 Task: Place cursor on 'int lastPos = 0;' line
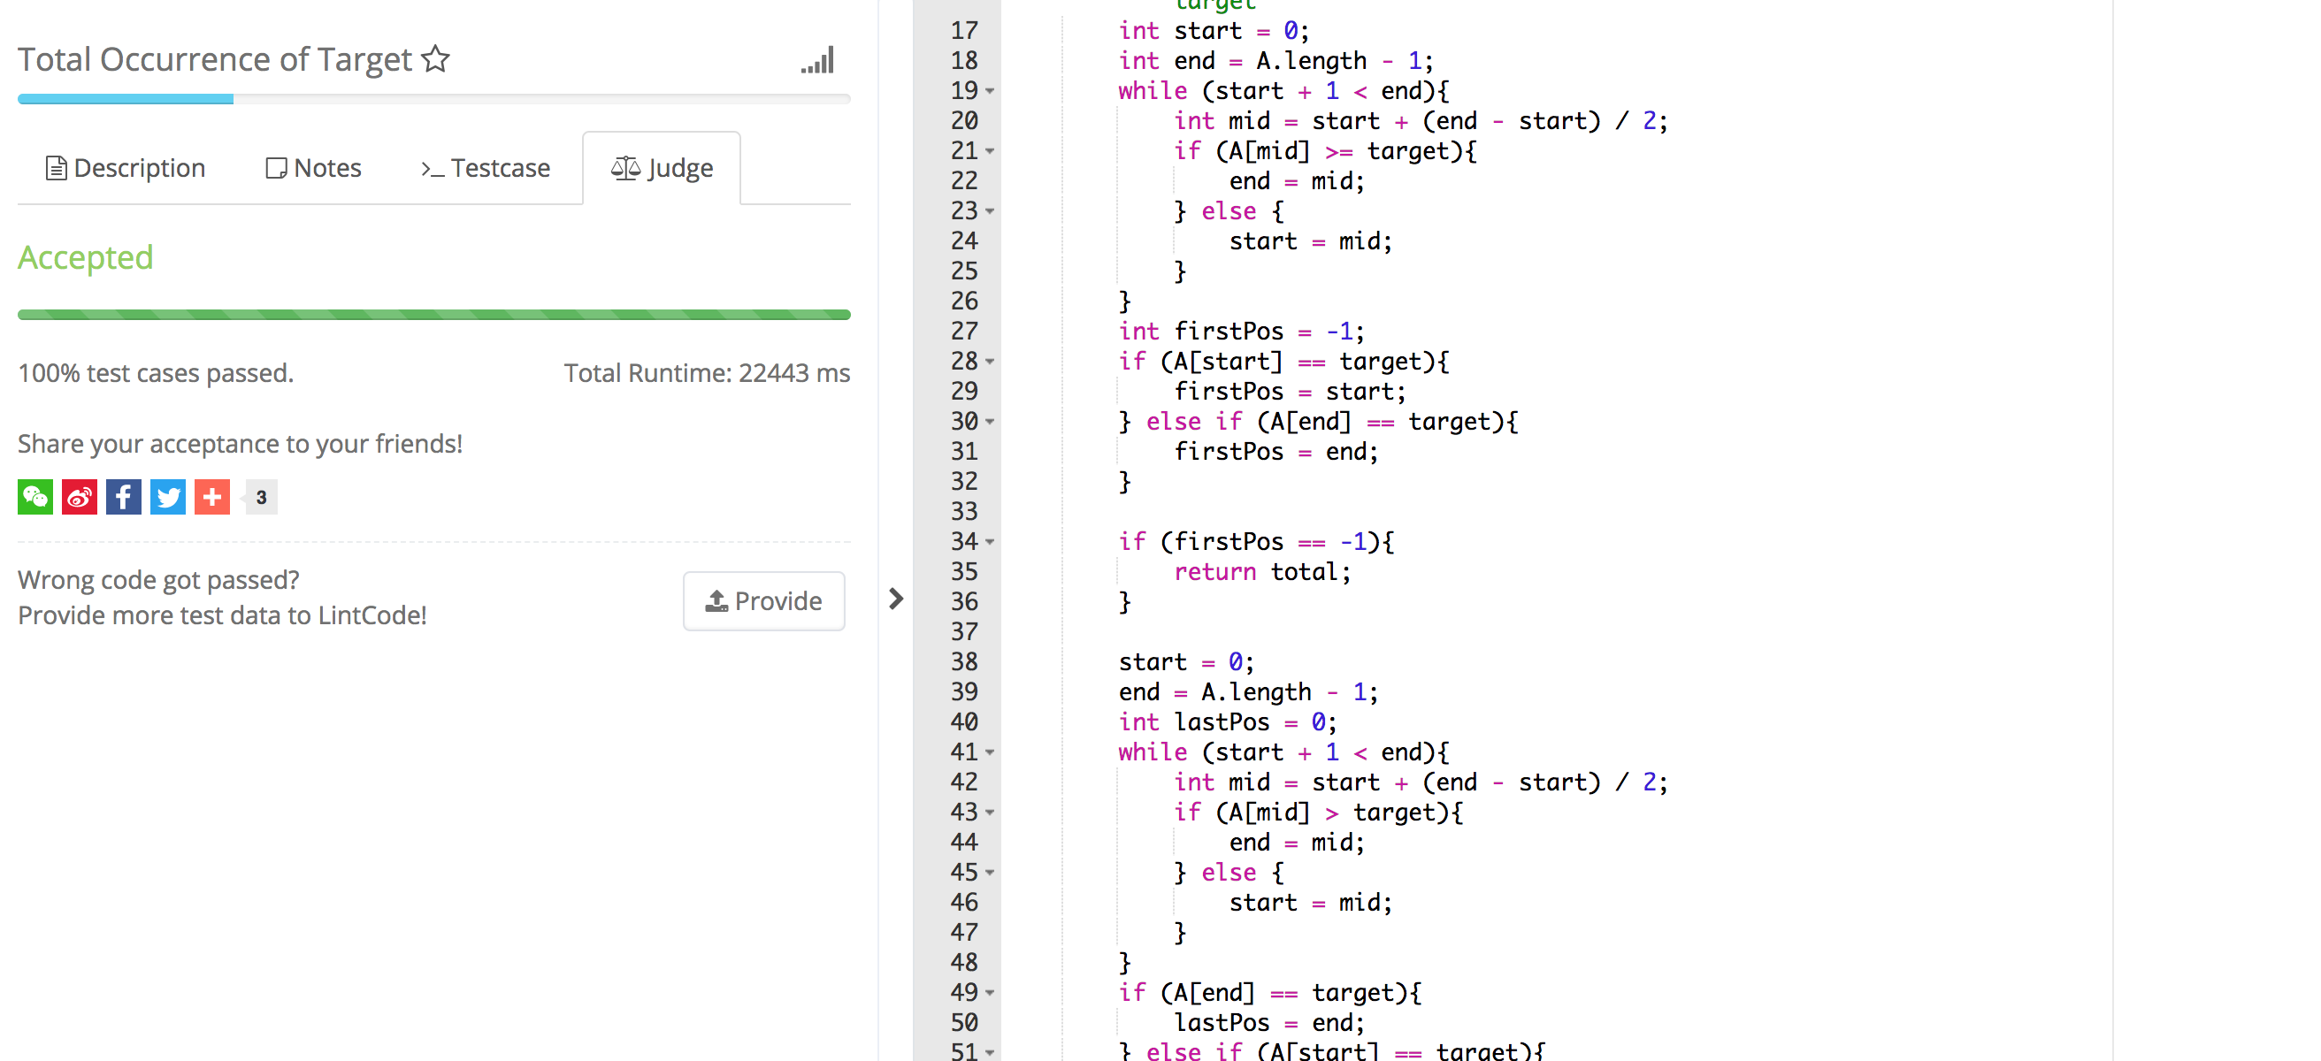(1227, 722)
